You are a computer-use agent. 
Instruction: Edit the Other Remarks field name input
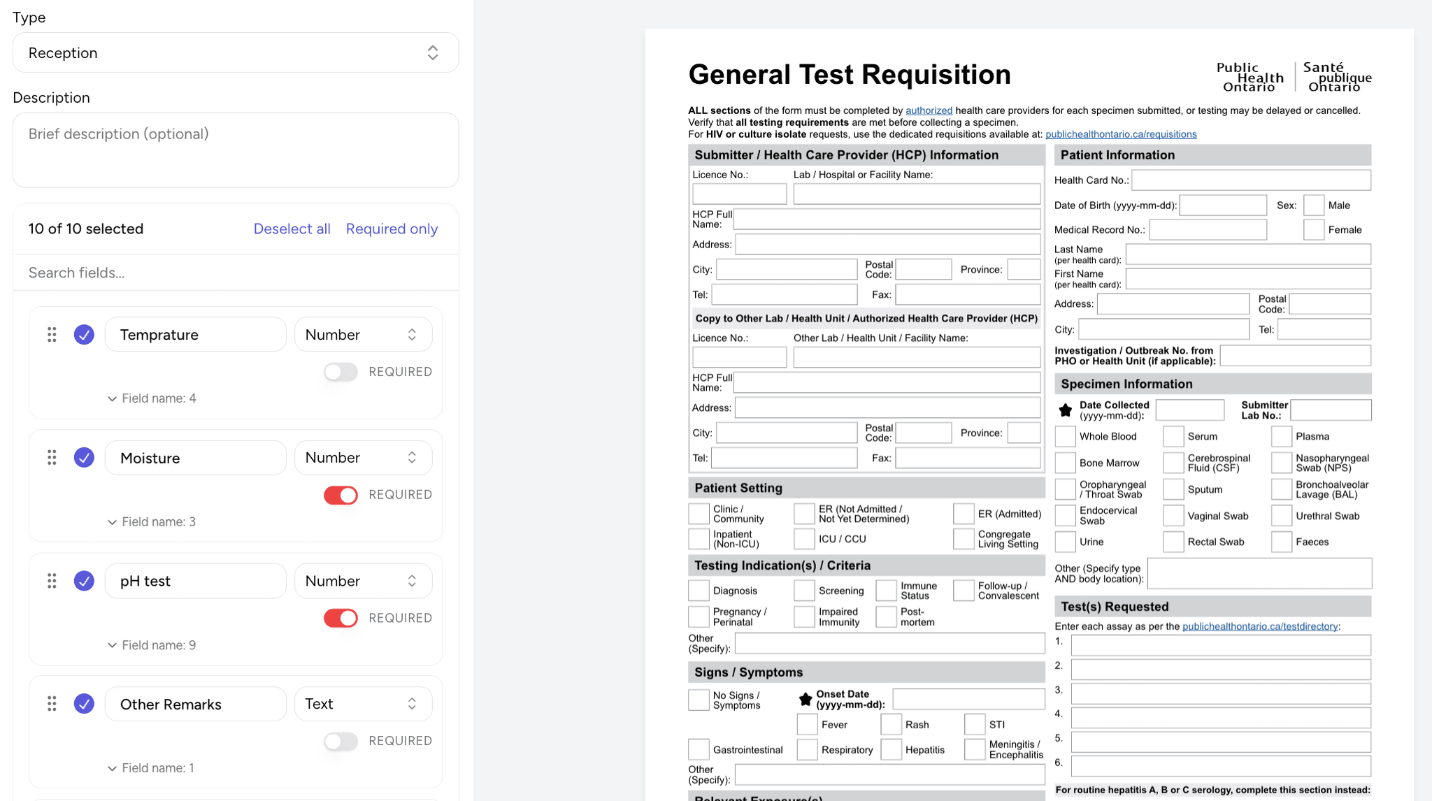pos(196,704)
